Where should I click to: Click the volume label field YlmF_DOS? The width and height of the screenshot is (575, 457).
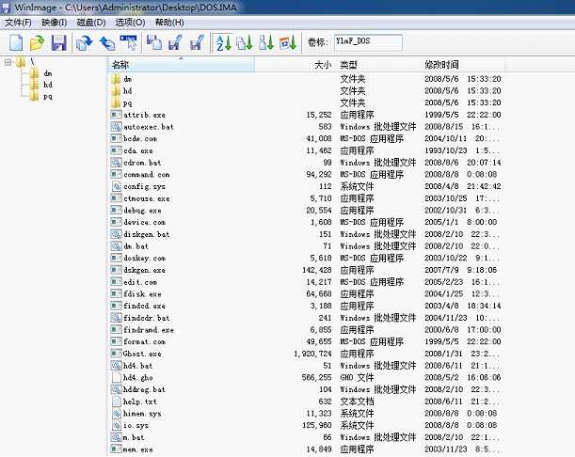(368, 42)
